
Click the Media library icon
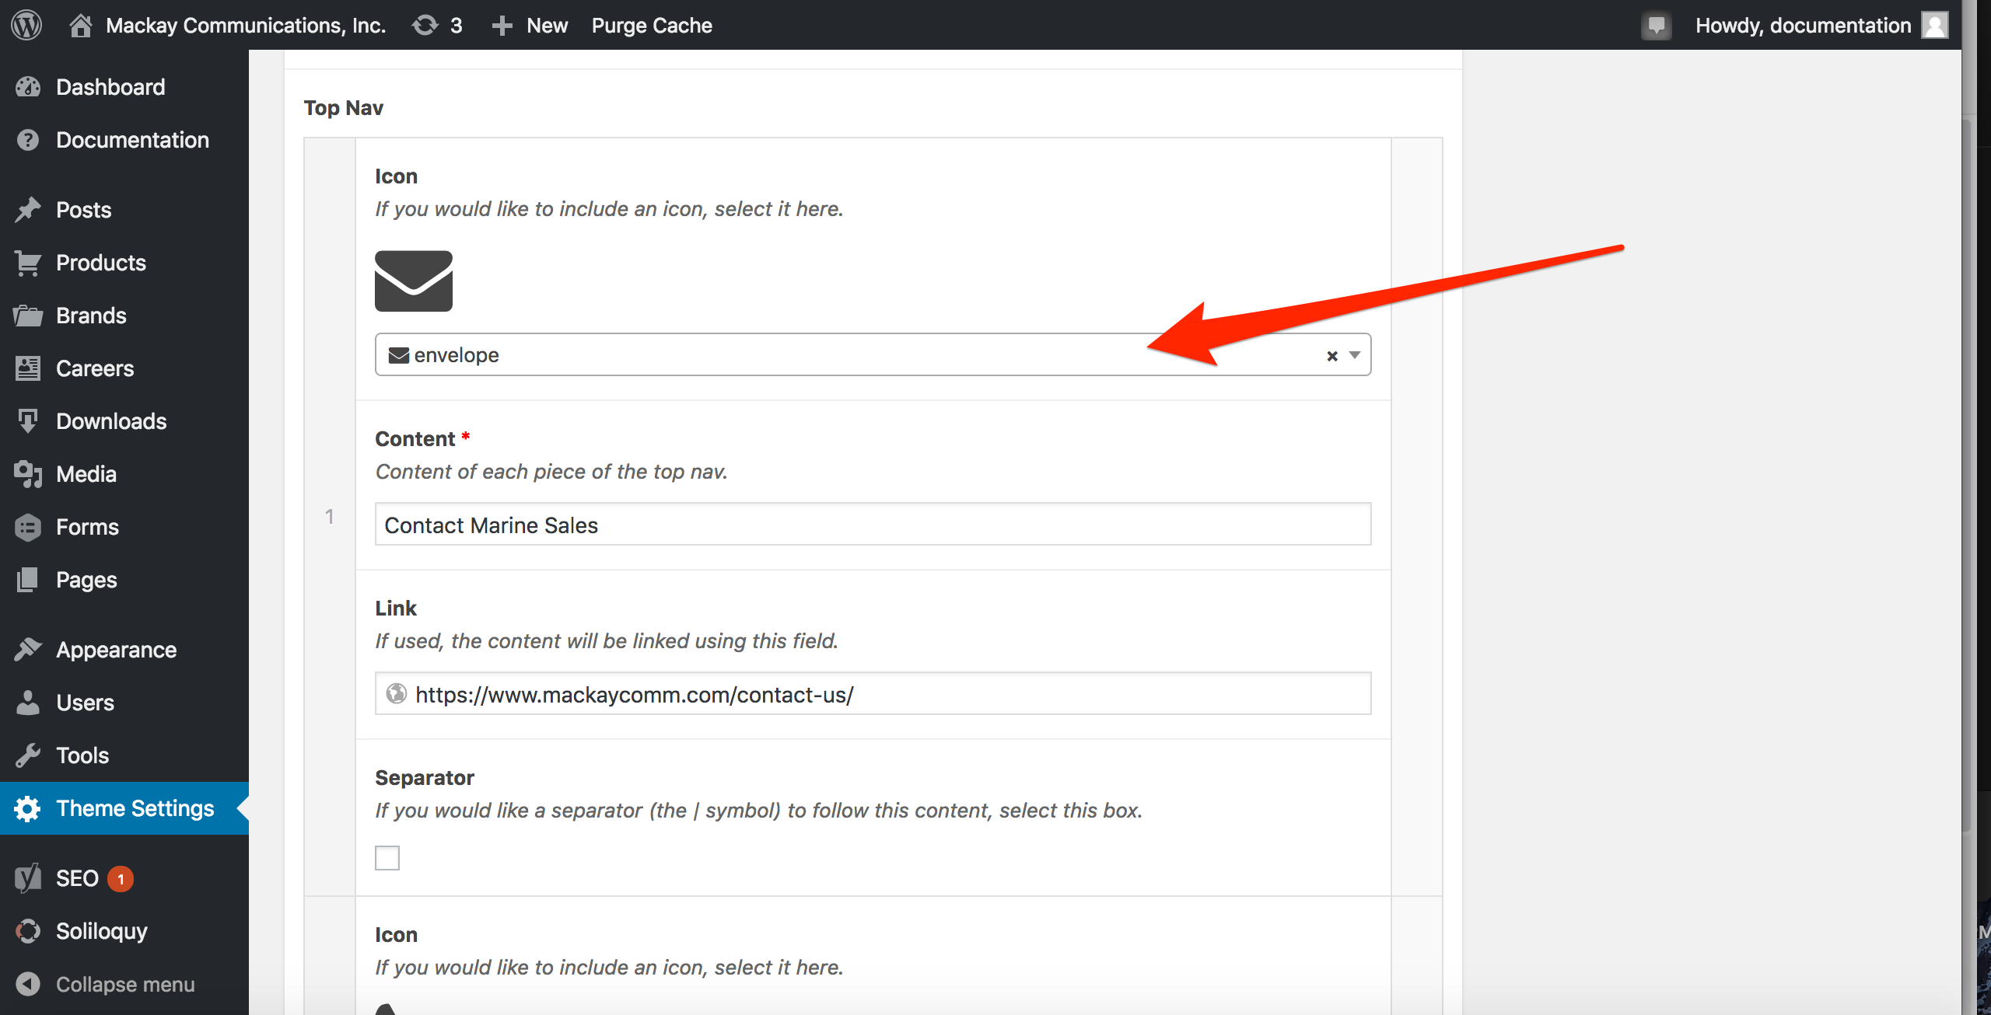(28, 474)
